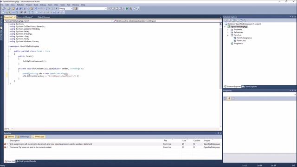Click the Properties panel object selector field
This screenshot has height=167, width=297.
pyautogui.click(x=259, y=94)
